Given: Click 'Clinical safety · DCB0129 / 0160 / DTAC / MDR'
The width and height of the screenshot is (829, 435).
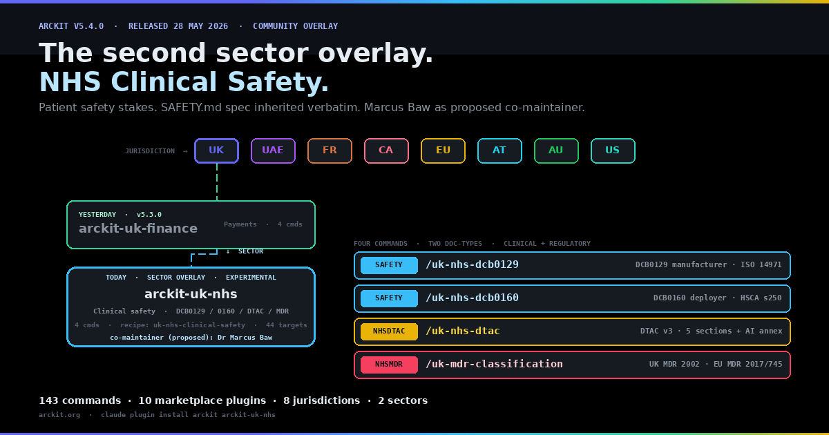Looking at the screenshot, I should point(191,311).
